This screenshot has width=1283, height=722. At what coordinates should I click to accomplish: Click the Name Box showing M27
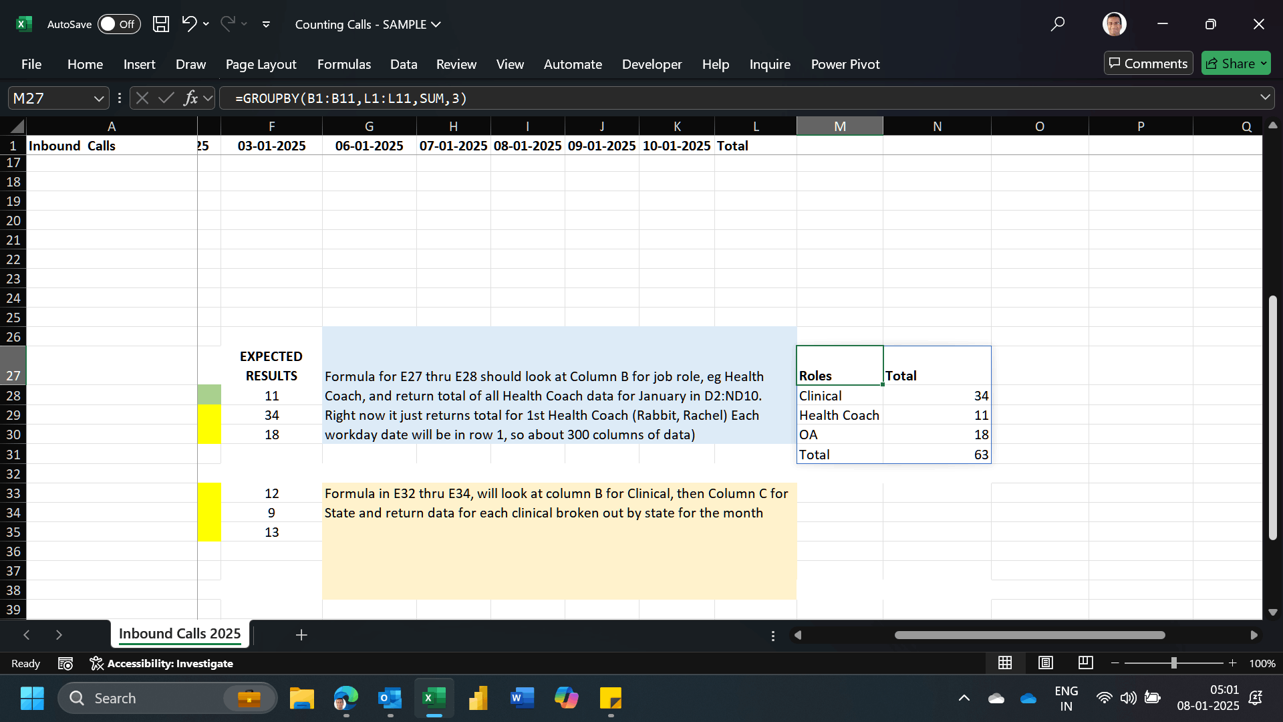pyautogui.click(x=51, y=98)
